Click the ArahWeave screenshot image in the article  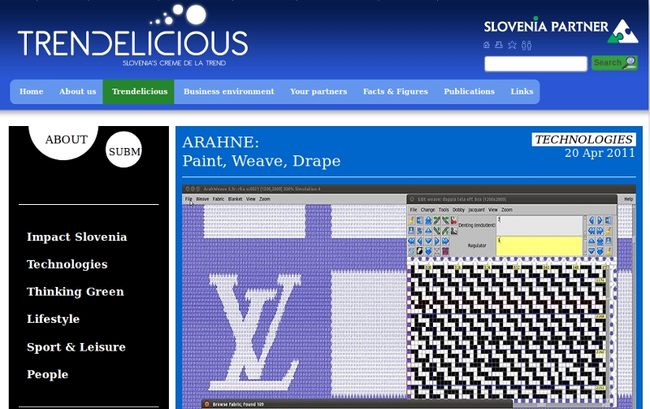409,297
